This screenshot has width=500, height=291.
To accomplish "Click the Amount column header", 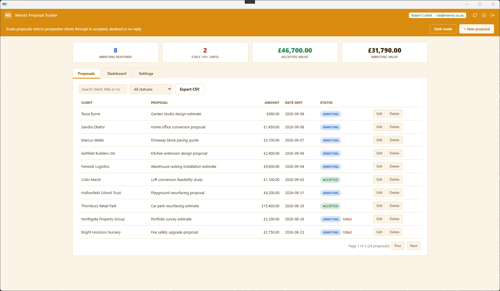I will [x=272, y=103].
